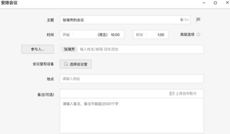Open the 时长 duration selector

[x=151, y=35]
